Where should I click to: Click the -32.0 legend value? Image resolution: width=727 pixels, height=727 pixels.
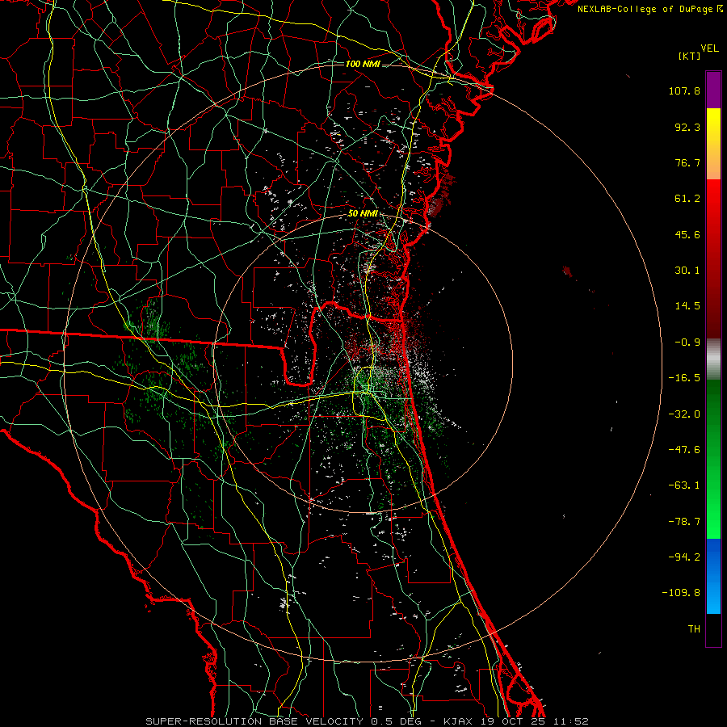[x=684, y=414]
